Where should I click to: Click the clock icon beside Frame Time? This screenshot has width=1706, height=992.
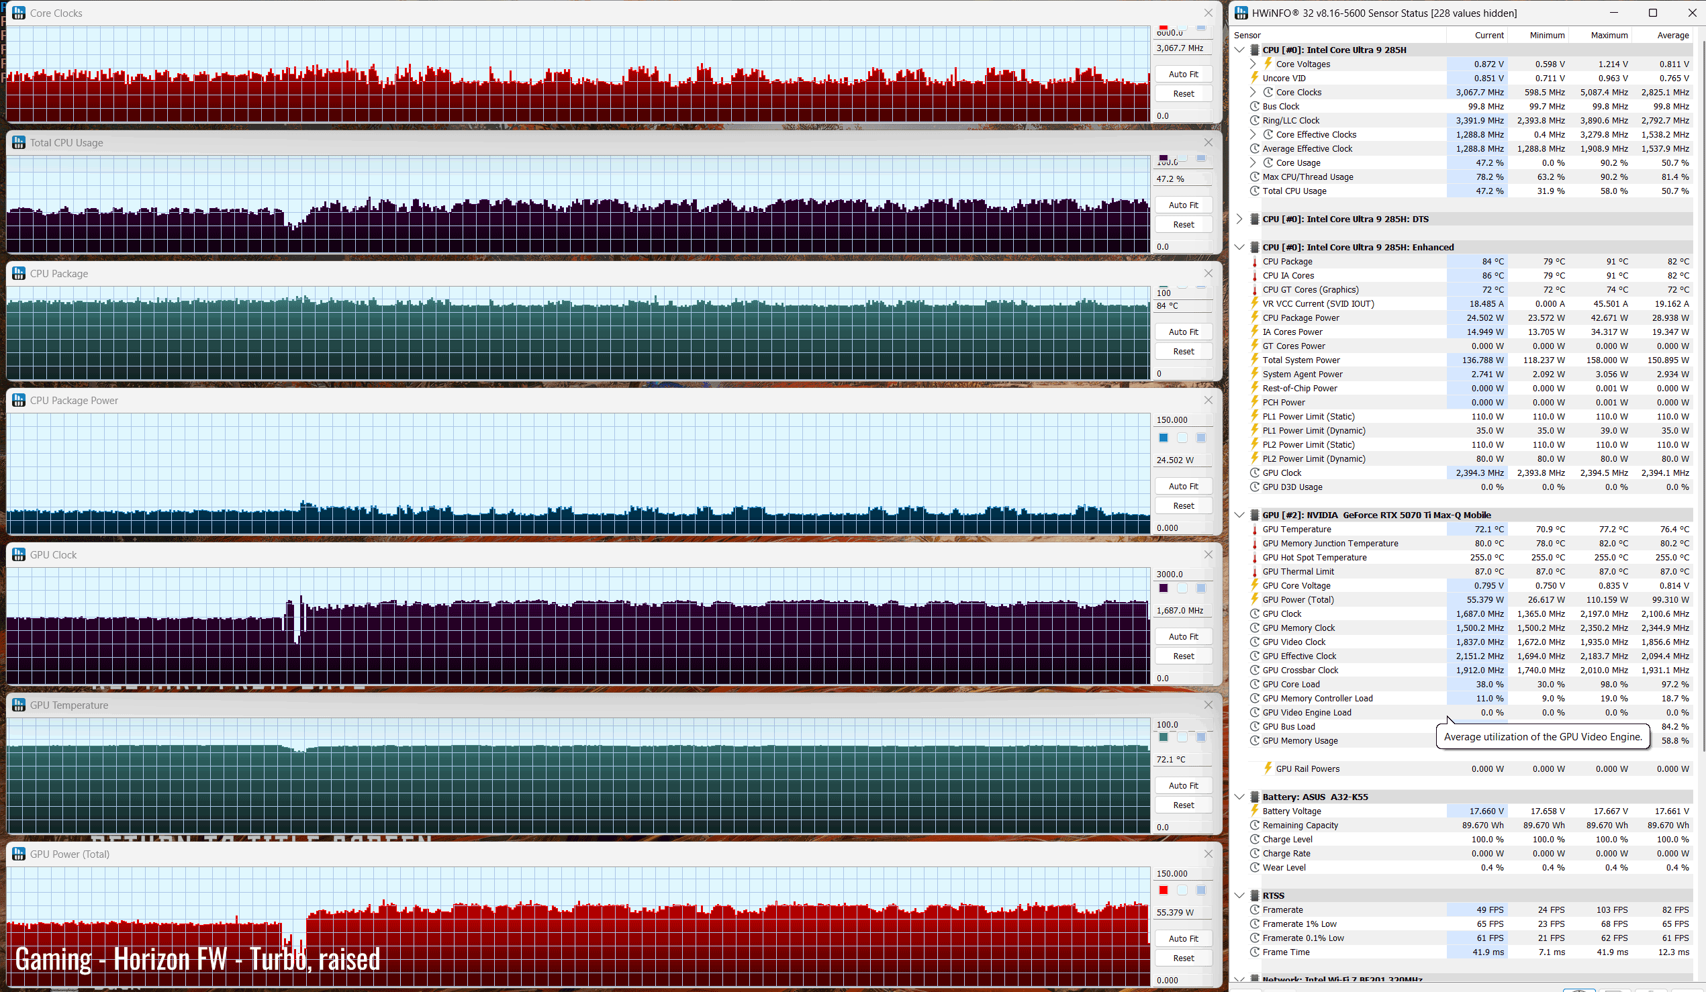[1254, 952]
